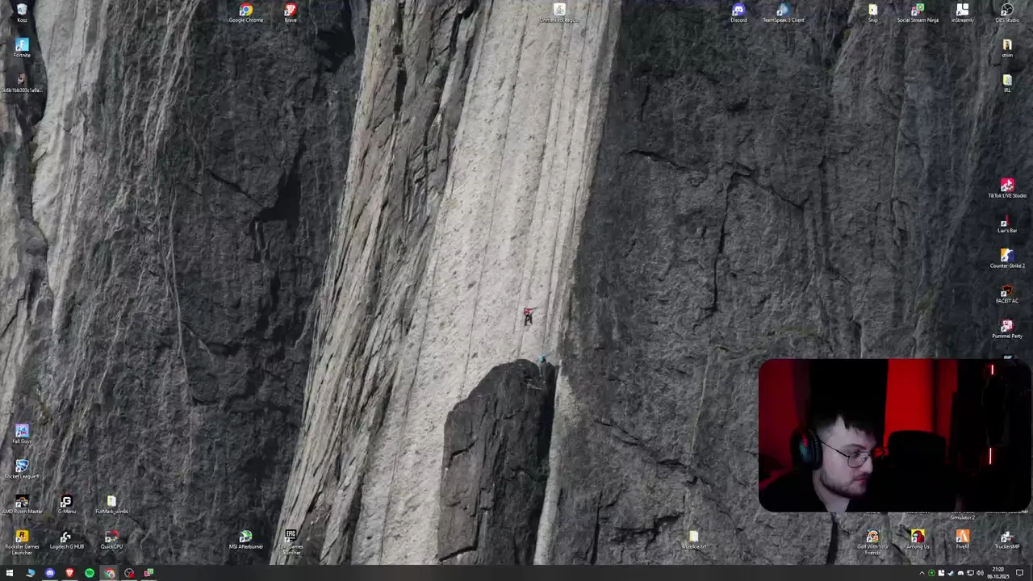Image resolution: width=1033 pixels, height=581 pixels.
Task: Switch to Brave from the taskbar
Action: coord(69,573)
